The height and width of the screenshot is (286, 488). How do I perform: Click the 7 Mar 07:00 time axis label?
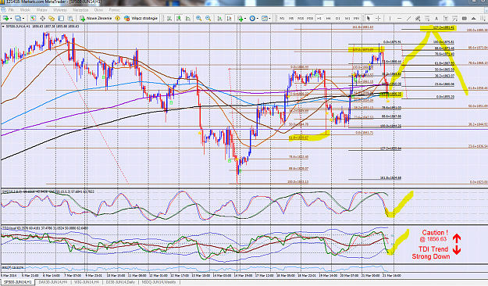pos(73,275)
